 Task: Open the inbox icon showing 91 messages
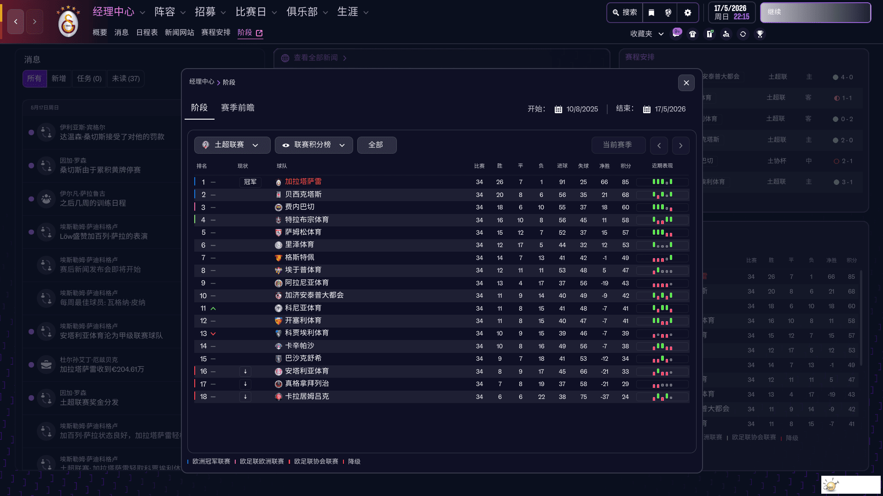tap(676, 34)
